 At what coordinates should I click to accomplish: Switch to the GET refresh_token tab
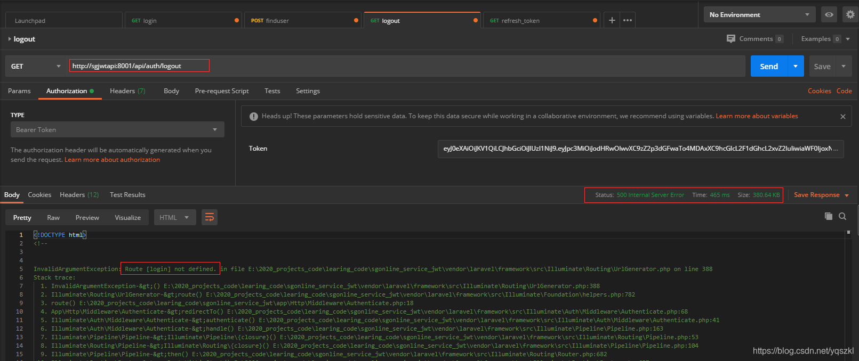[542, 20]
